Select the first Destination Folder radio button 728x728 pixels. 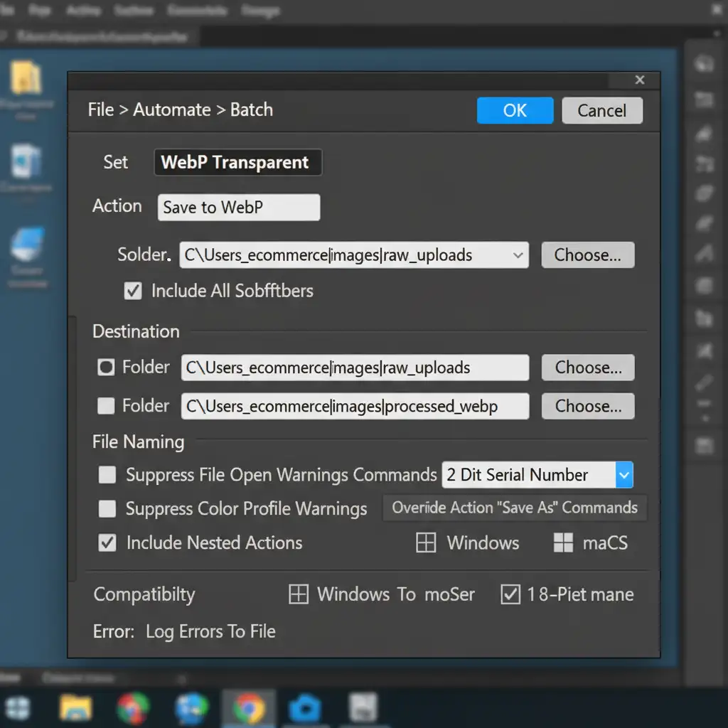click(106, 368)
